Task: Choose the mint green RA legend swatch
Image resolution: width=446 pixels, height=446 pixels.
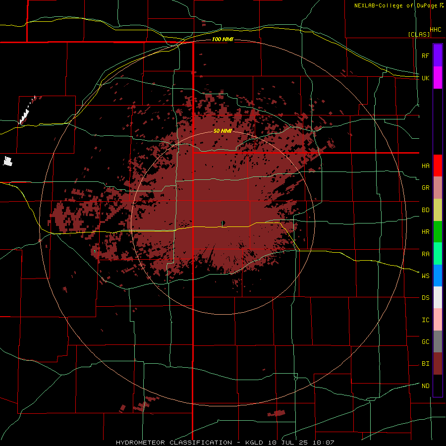Action: pos(438,254)
